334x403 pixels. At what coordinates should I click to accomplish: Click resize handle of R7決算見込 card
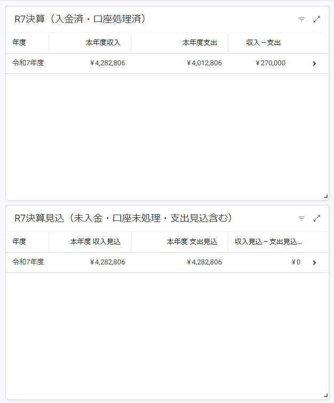tap(326, 396)
